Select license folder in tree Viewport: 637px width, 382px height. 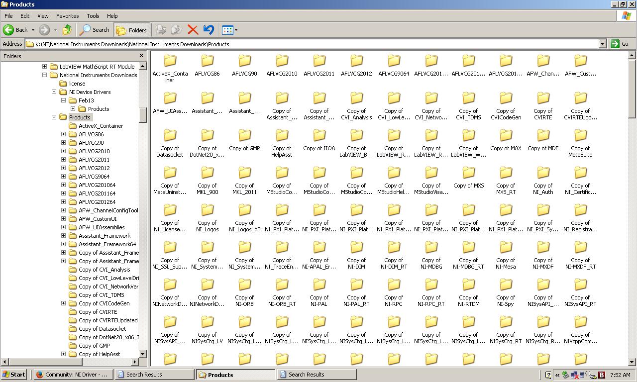pyautogui.click(x=77, y=84)
